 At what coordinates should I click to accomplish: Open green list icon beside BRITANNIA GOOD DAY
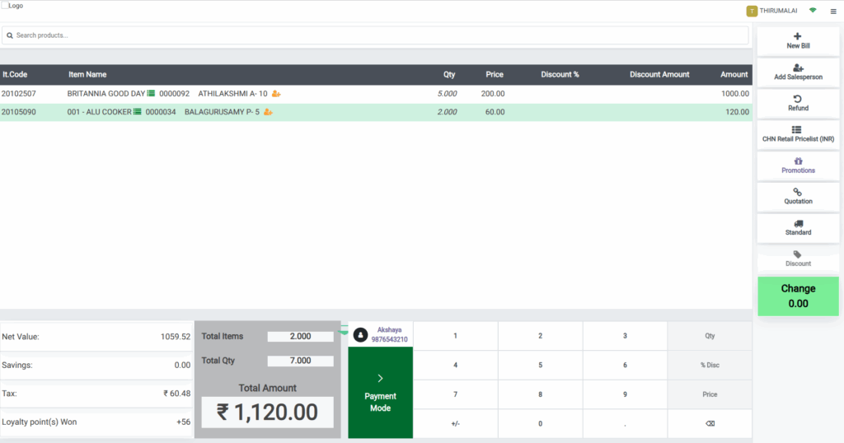point(152,94)
